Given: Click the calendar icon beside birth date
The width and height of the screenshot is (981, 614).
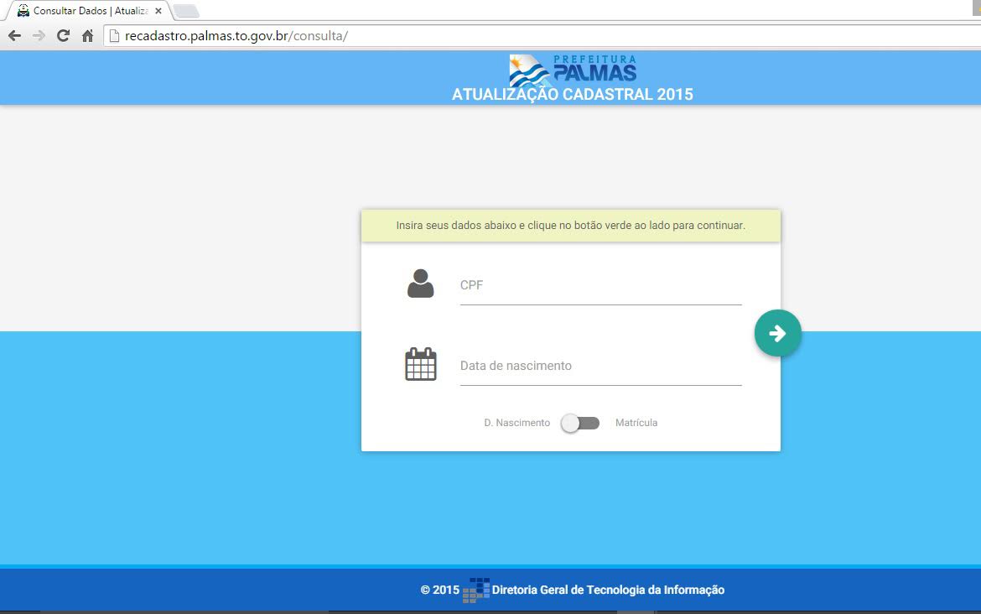Looking at the screenshot, I should [x=421, y=364].
